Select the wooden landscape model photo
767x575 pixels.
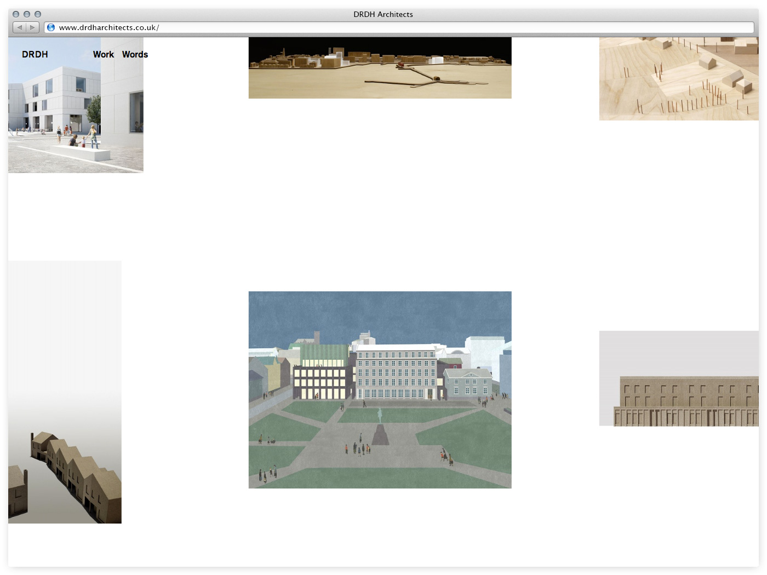point(678,79)
